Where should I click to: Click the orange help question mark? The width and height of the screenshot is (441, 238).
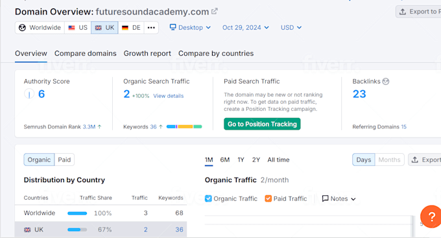pyautogui.click(x=432, y=217)
